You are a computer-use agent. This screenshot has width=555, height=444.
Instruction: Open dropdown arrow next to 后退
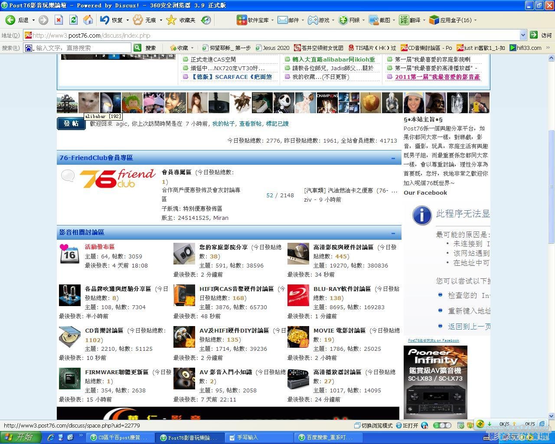click(x=33, y=20)
